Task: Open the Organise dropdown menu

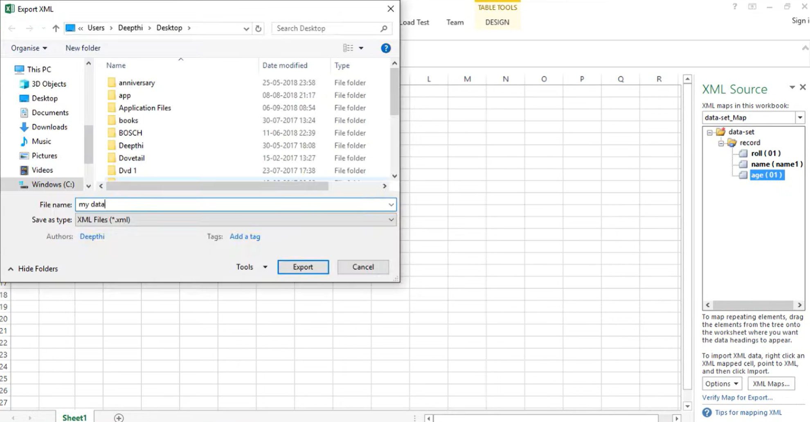Action: [29, 48]
